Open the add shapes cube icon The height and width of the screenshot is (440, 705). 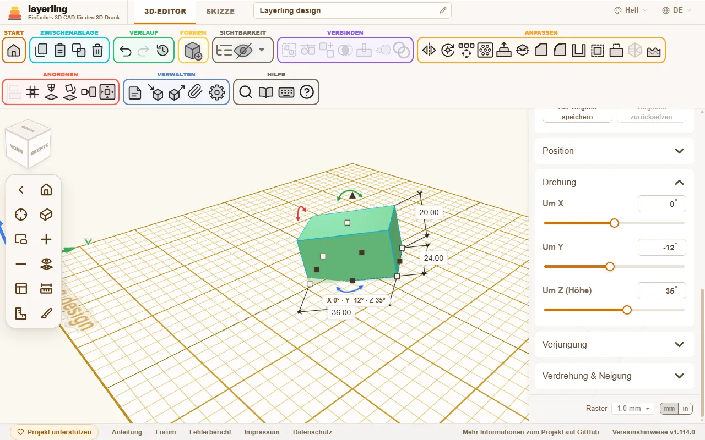click(x=193, y=51)
